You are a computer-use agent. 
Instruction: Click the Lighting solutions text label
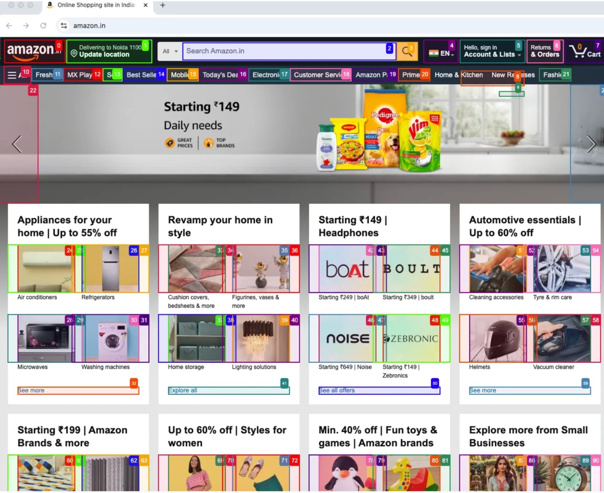[254, 367]
